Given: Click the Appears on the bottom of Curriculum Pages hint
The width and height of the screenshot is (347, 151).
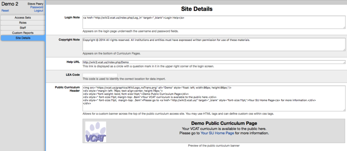Looking at the screenshot, I should pos(111,53).
